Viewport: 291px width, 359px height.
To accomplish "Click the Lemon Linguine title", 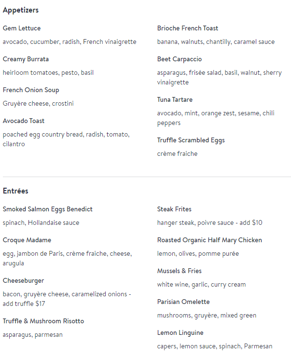I will point(180,333).
